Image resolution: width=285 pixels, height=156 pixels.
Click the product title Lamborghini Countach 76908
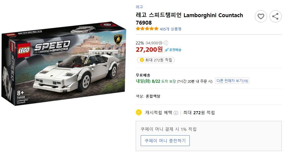(189, 19)
